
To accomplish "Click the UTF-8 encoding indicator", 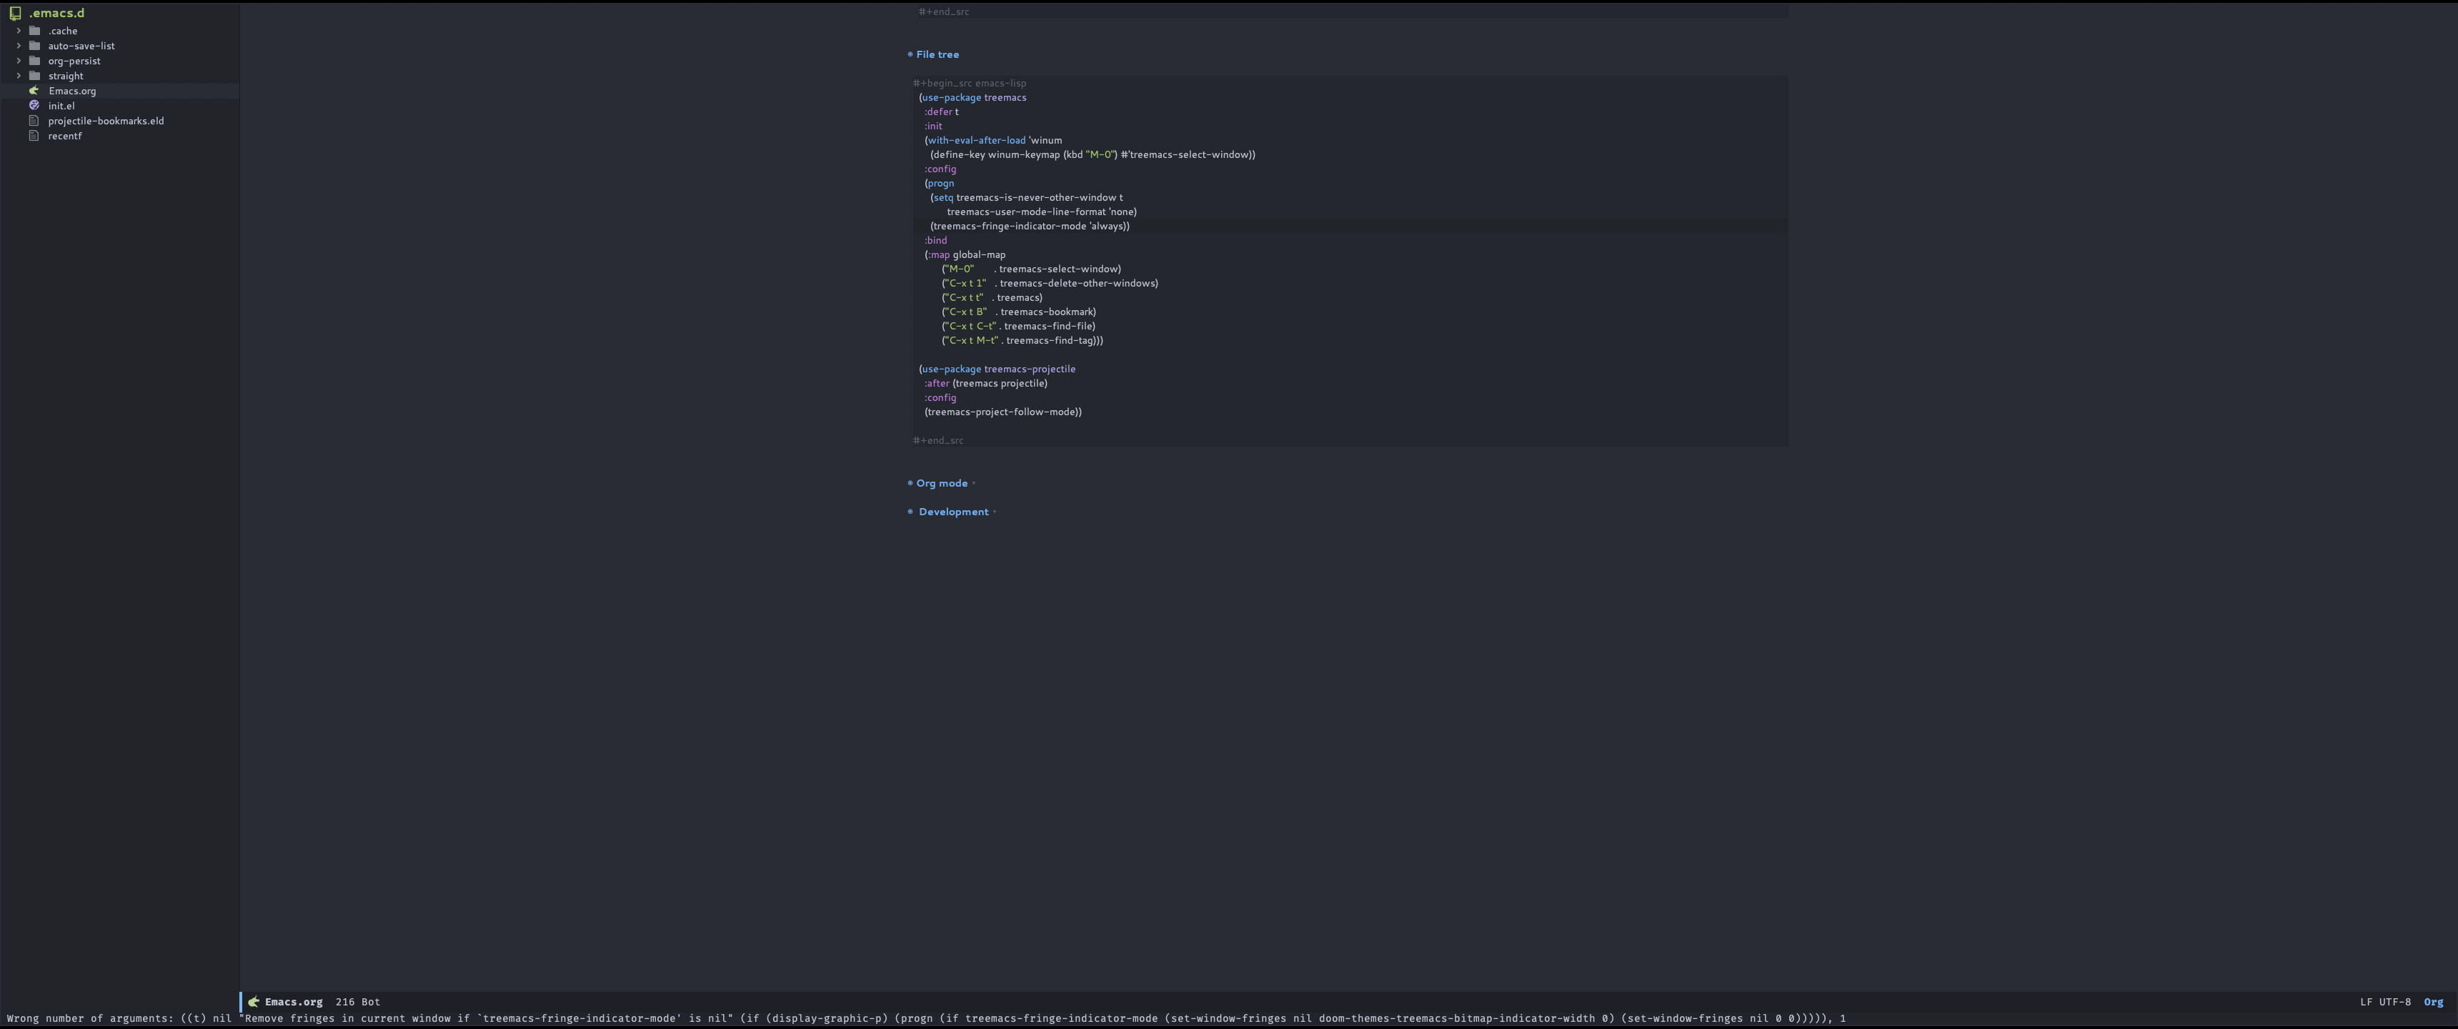I will (x=2395, y=1003).
